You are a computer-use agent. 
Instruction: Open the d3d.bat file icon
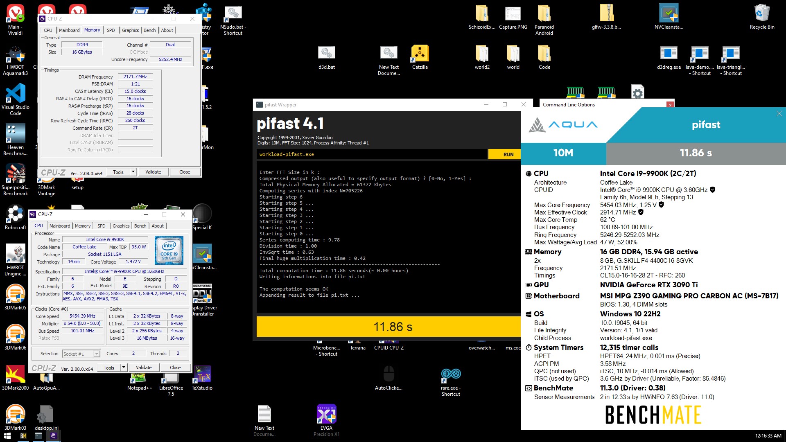pos(327,57)
